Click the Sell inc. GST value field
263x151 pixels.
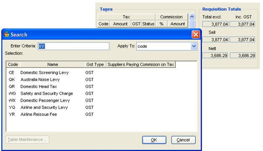tap(242, 40)
